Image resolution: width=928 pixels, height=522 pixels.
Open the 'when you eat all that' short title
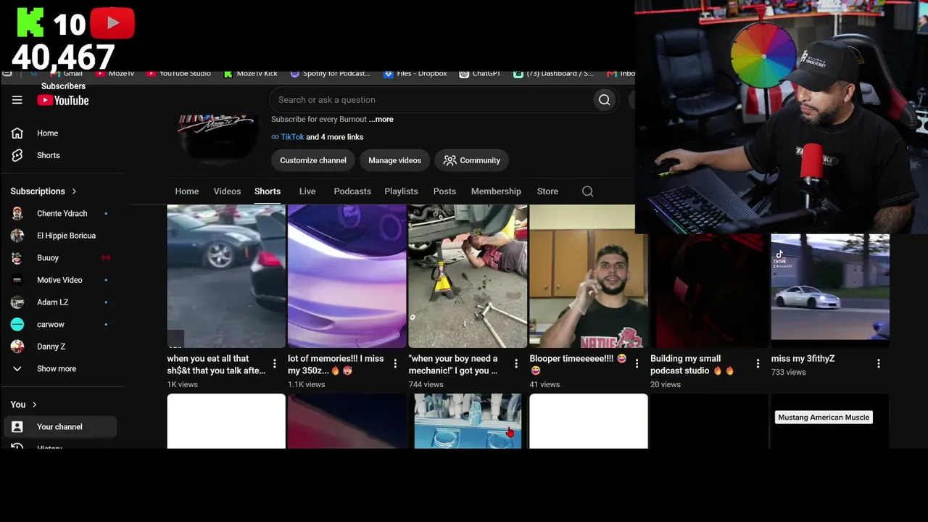click(216, 365)
